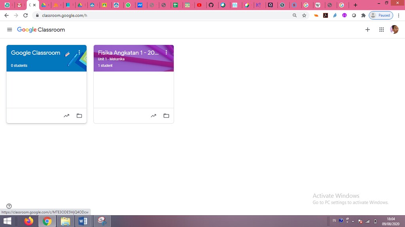Open Microsoft Word from the taskbar
The width and height of the screenshot is (405, 227).
coord(83,221)
